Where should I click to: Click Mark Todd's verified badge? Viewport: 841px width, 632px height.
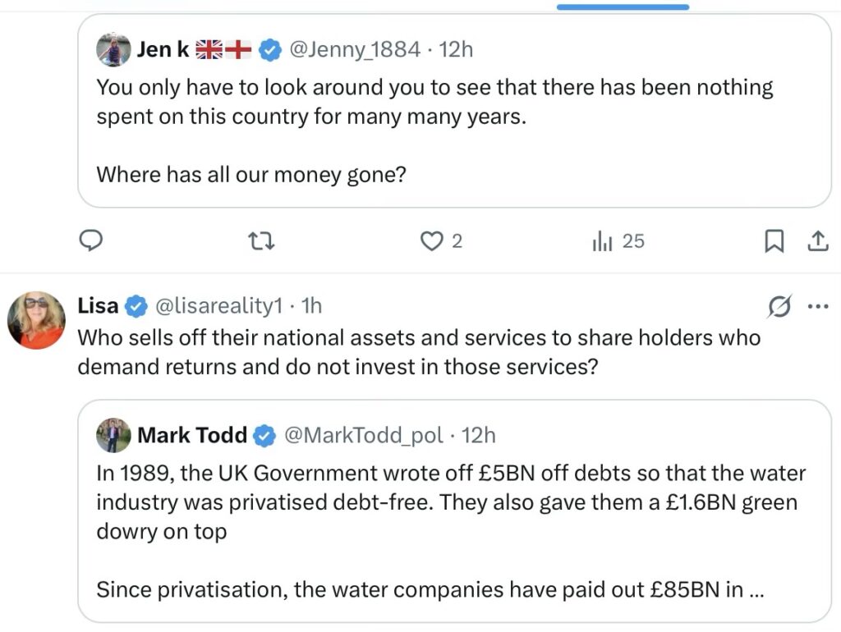pyautogui.click(x=264, y=435)
